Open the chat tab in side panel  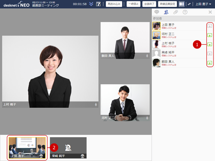(157, 12)
